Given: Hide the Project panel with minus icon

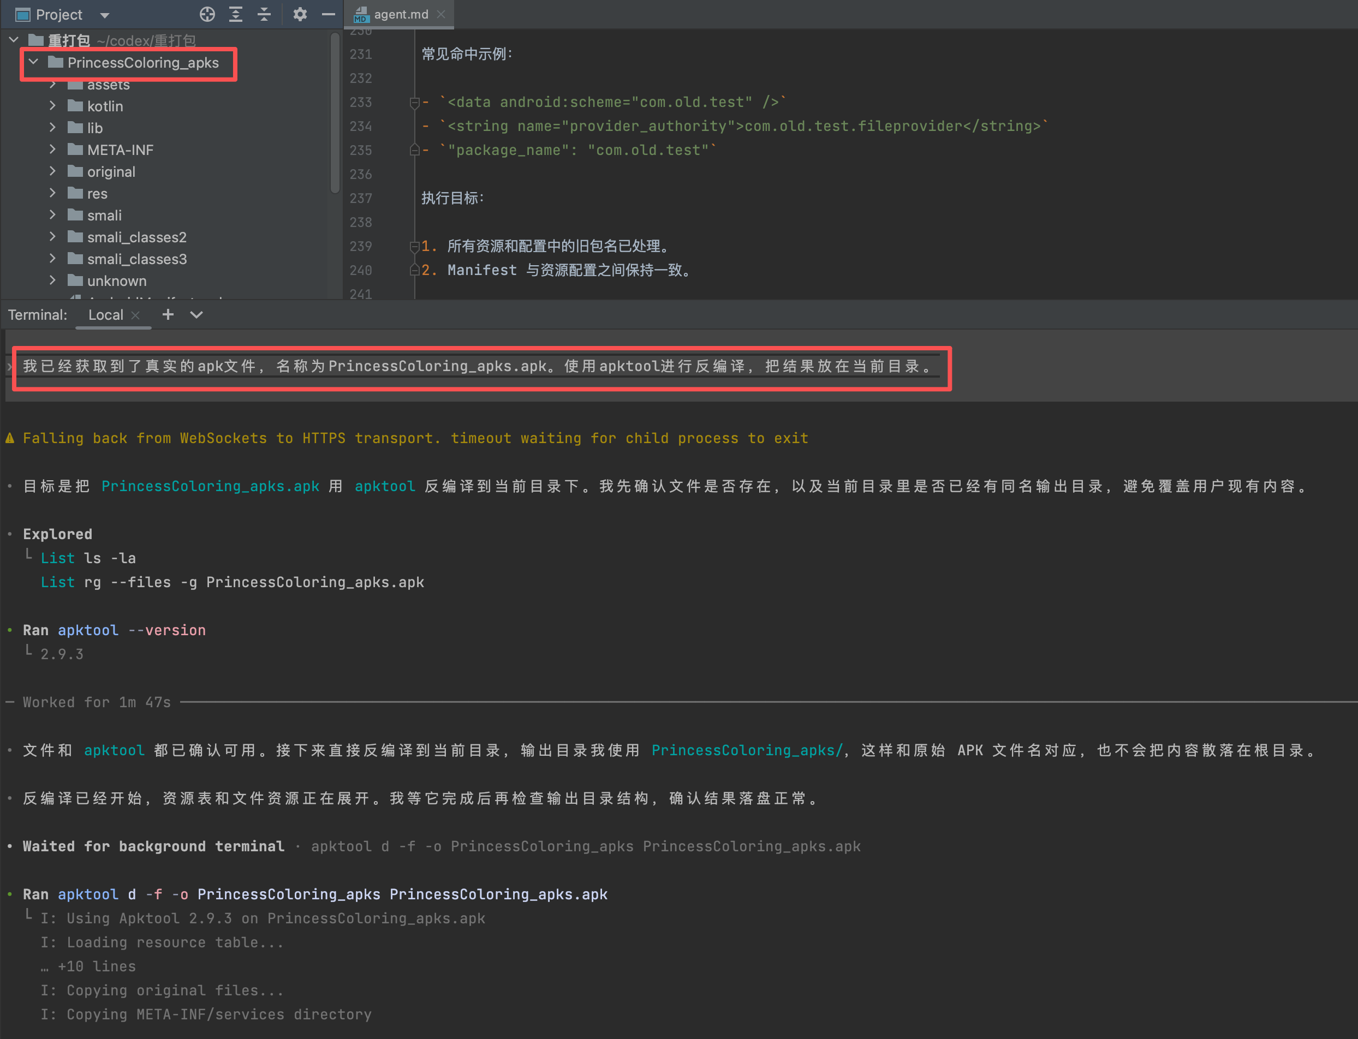Looking at the screenshot, I should tap(329, 14).
